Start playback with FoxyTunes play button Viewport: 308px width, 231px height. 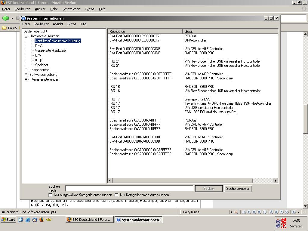point(249,212)
